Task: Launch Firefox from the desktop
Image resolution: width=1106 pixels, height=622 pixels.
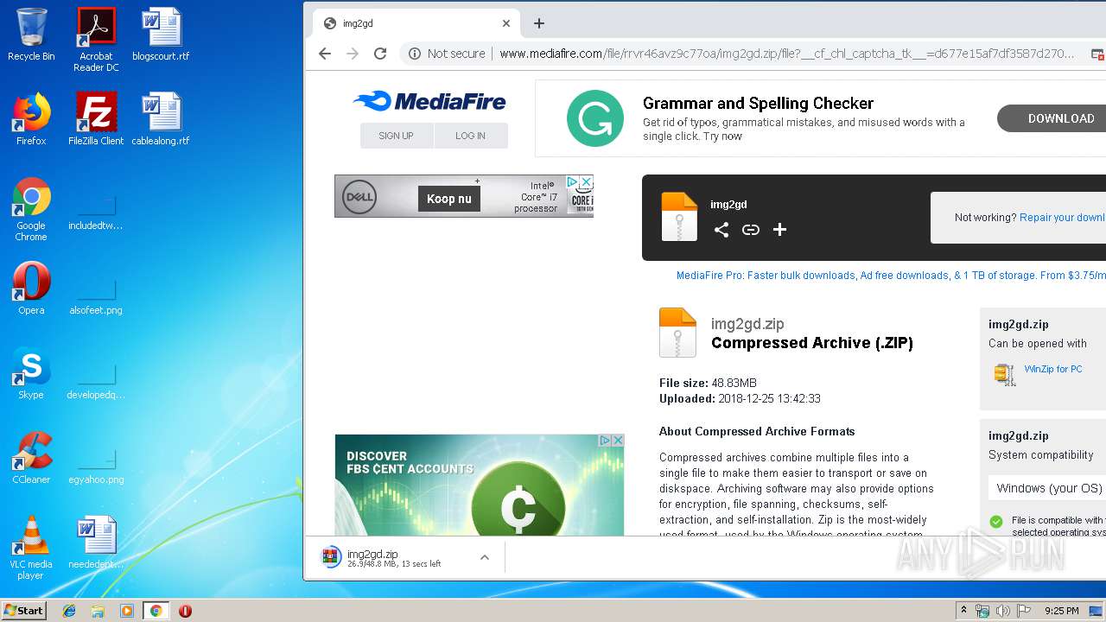Action: coord(31,119)
